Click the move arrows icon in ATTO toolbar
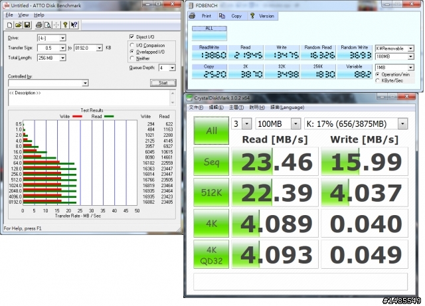Screen dimensions: 425x306 (x=56, y=25)
